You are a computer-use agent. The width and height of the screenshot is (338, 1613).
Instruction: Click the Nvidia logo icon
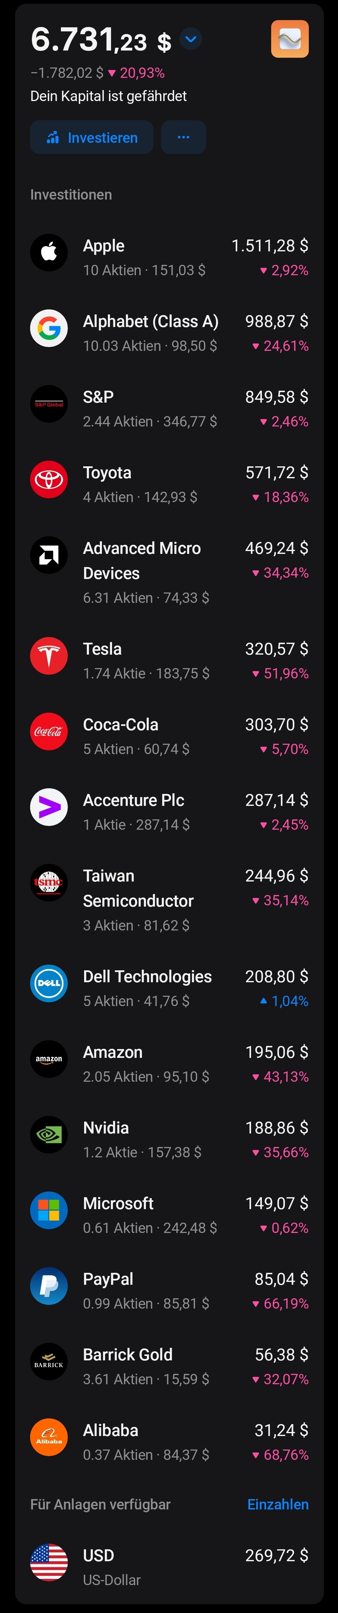[x=49, y=1135]
